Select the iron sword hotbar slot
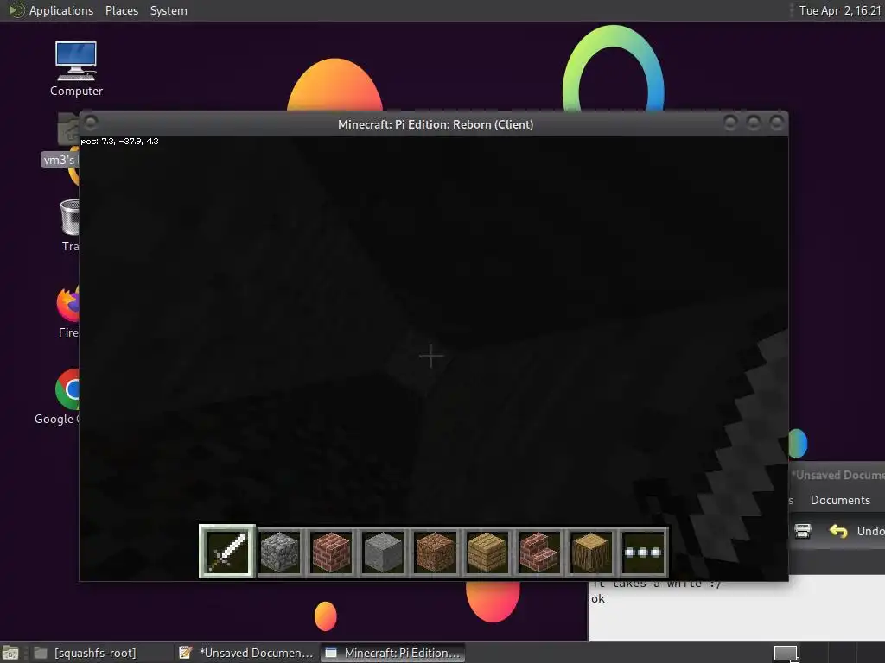 point(227,552)
